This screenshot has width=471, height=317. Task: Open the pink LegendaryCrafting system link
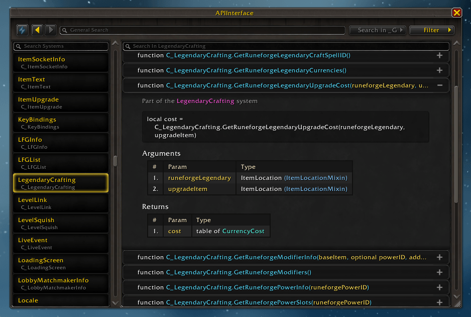coord(205,101)
